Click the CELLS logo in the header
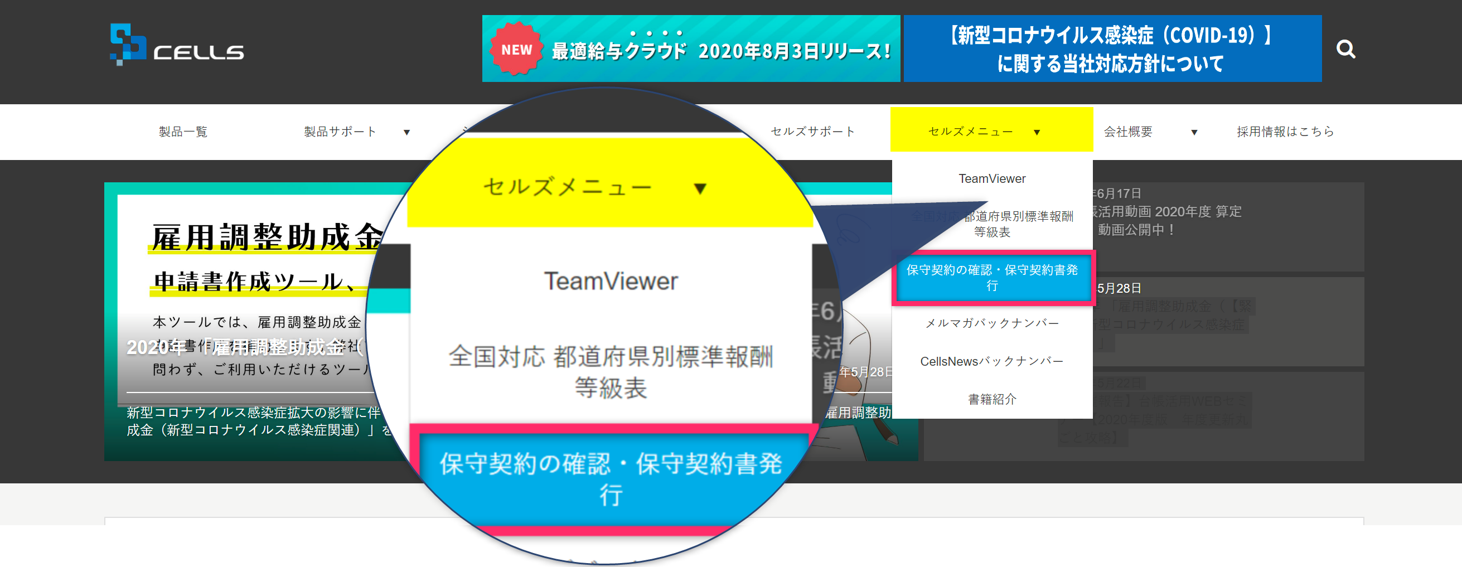Screen dimensions: 1462x567 click(177, 44)
